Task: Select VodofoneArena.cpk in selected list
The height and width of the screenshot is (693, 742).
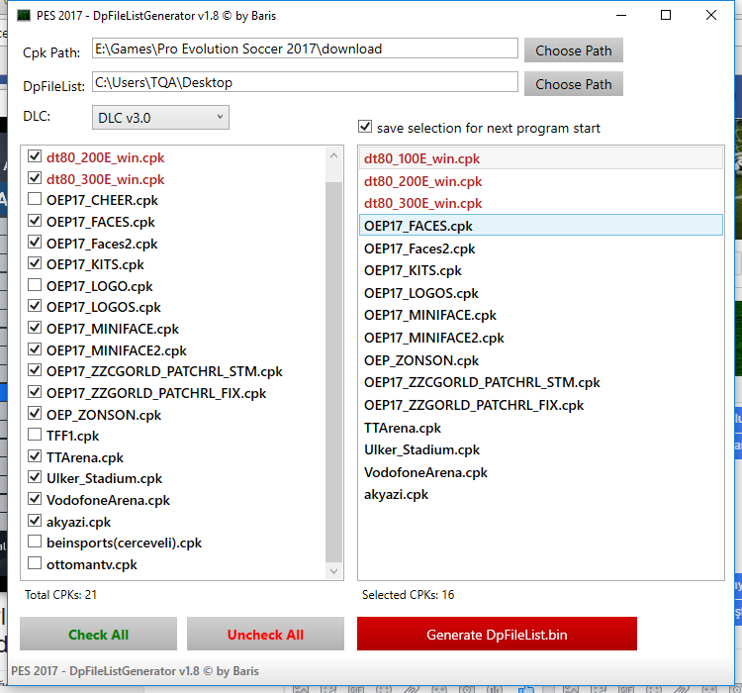Action: (x=541, y=472)
